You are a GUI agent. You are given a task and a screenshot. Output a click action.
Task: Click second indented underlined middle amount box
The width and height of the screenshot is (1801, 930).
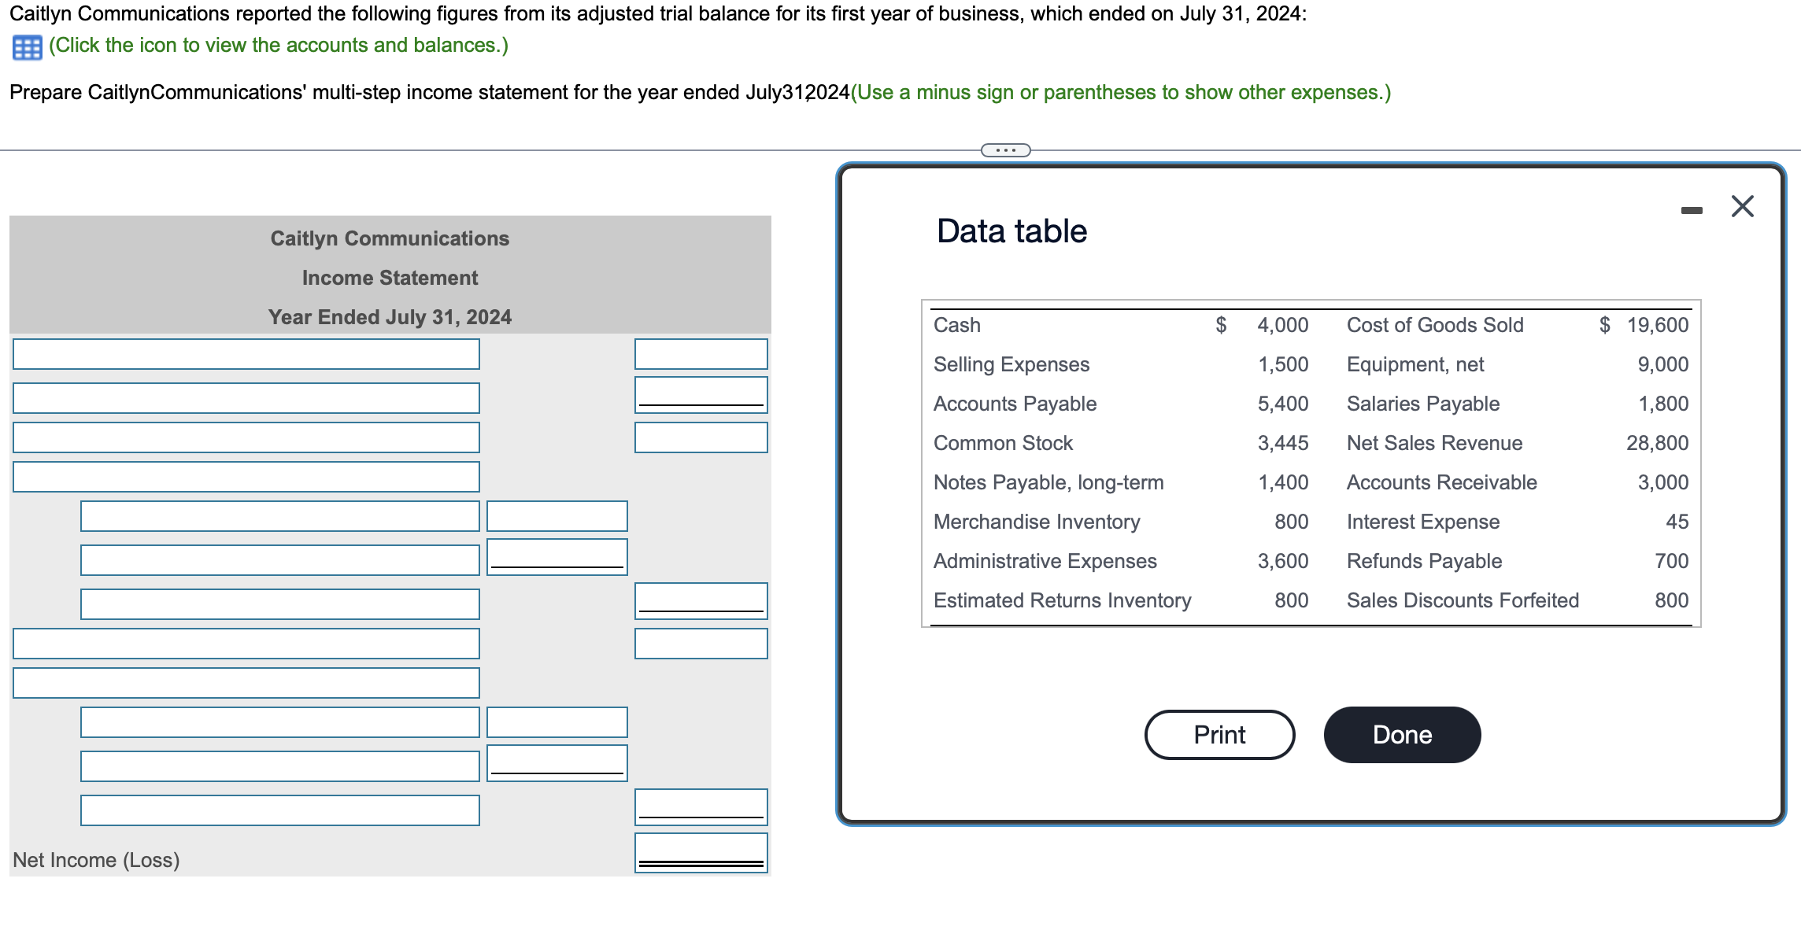point(557,555)
